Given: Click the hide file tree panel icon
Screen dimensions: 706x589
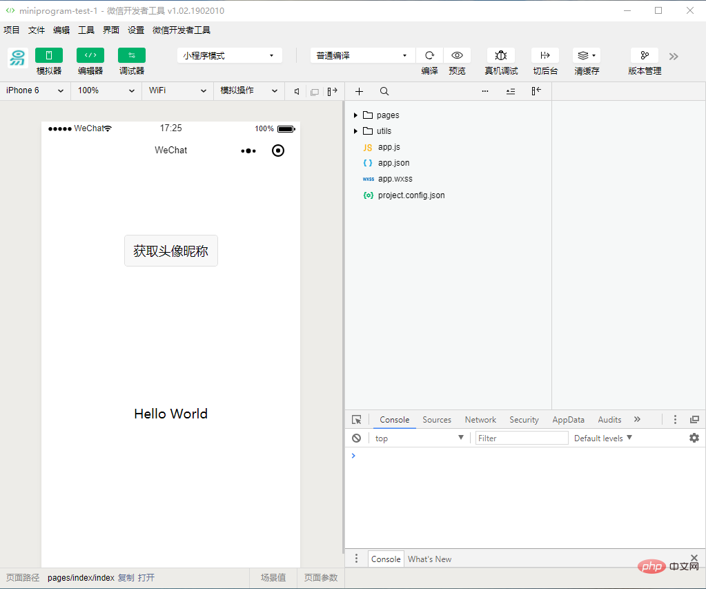Looking at the screenshot, I should 536,91.
